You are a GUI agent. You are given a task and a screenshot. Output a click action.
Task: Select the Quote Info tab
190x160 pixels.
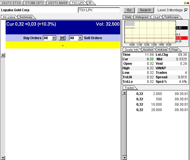[132, 50]
